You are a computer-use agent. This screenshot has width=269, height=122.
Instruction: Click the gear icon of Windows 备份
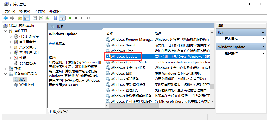[x=108, y=73]
